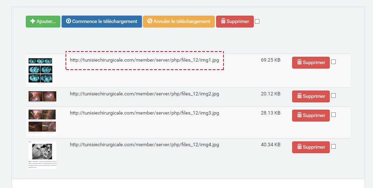
Task: Click the 20.12 KB file size
Action: point(271,94)
